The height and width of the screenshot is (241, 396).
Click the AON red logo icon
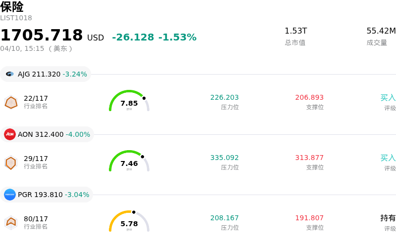pos(10,134)
